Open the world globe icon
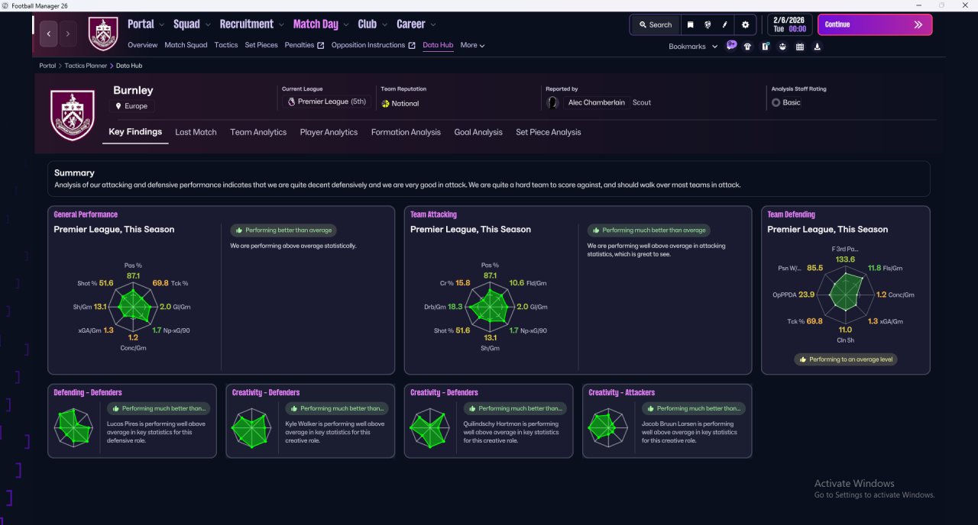This screenshot has width=978, height=525. [708, 24]
